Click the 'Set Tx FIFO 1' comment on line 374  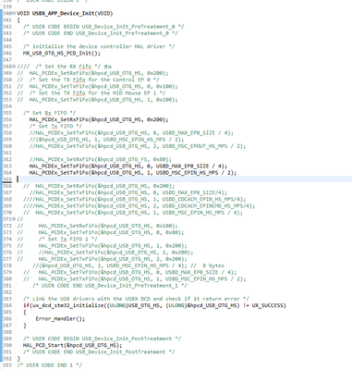point(67,239)
